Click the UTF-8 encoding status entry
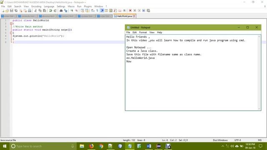The height and width of the screenshot is (150, 267). coord(237,140)
